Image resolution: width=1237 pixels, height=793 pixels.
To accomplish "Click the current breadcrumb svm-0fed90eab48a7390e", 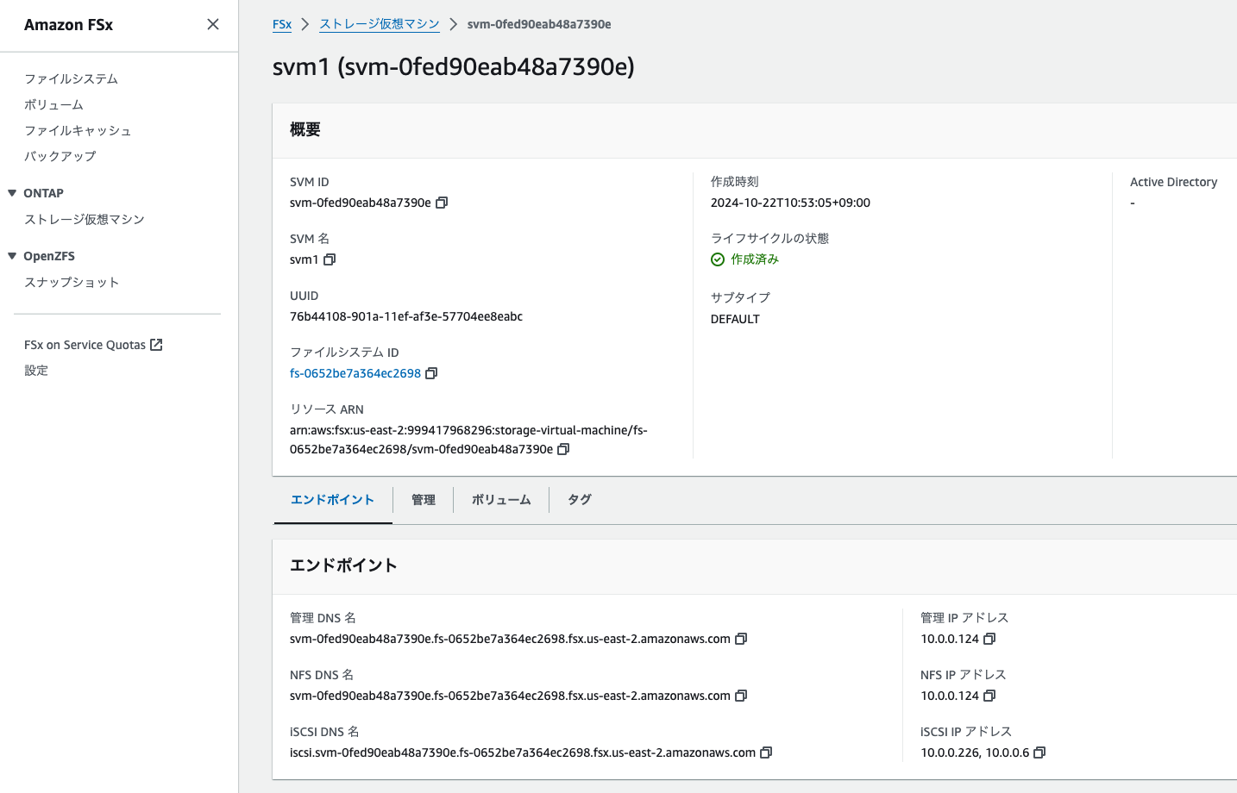I will coord(539,24).
